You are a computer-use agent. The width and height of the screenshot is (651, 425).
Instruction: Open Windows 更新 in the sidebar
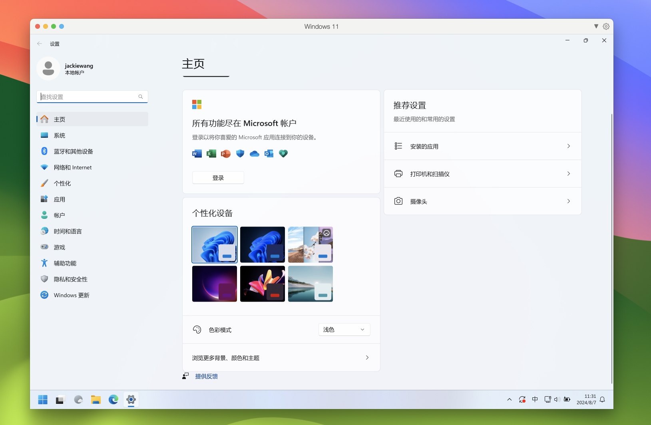[x=92, y=295]
